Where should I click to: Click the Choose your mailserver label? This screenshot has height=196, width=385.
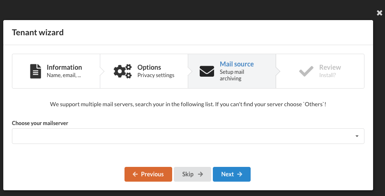pyautogui.click(x=40, y=123)
